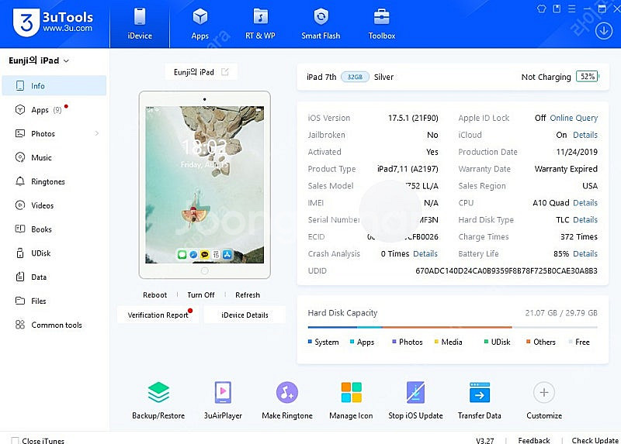Open the Toolbox tab

[x=381, y=24]
